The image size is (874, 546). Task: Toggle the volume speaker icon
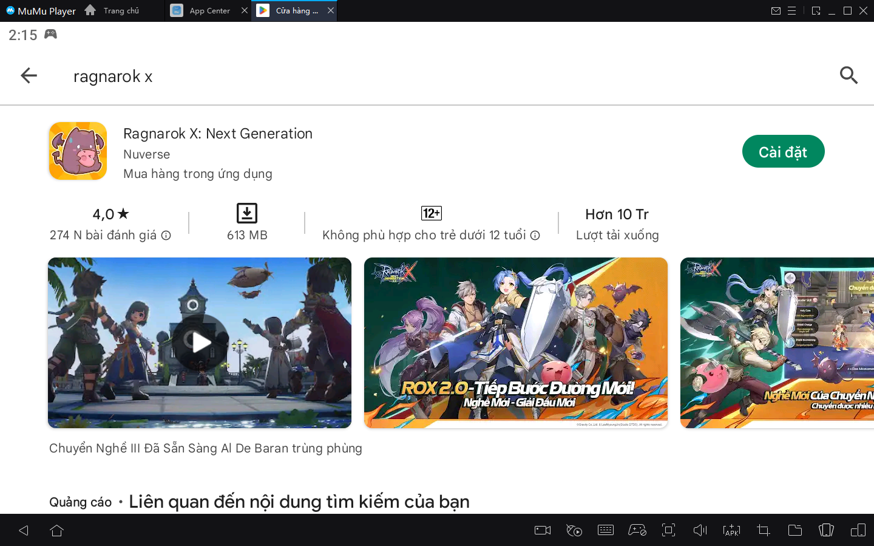click(x=700, y=530)
